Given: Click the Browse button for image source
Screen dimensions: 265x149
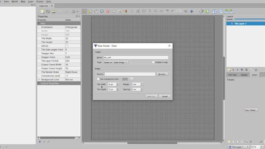Looking at the screenshot, I should 162,74.
